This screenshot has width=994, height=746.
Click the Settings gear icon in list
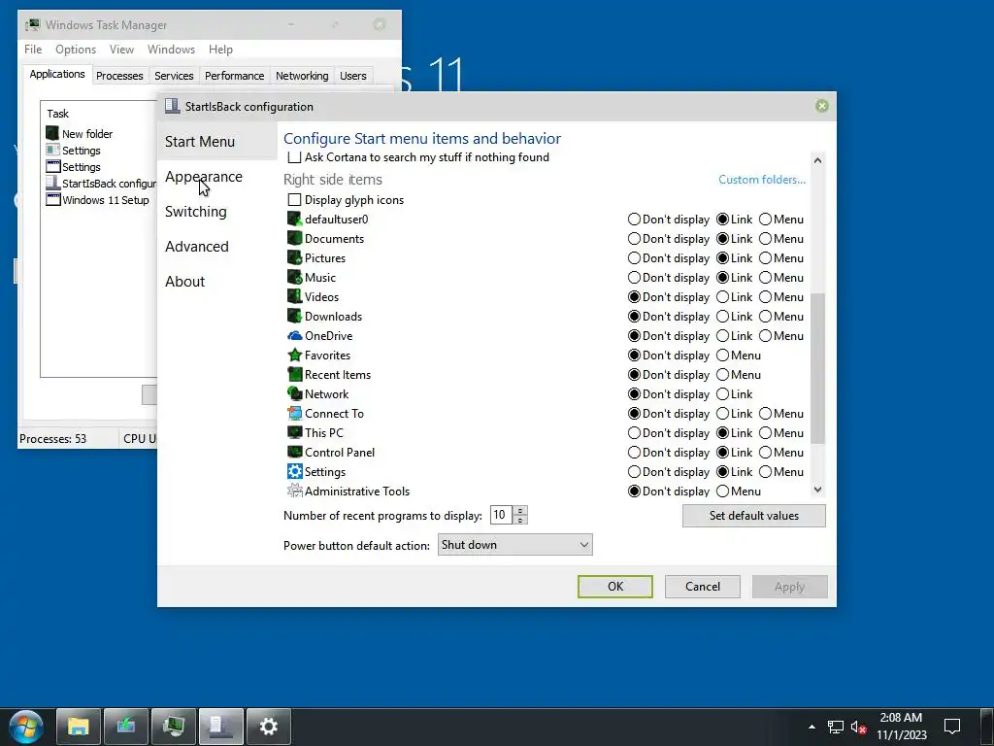coord(294,471)
